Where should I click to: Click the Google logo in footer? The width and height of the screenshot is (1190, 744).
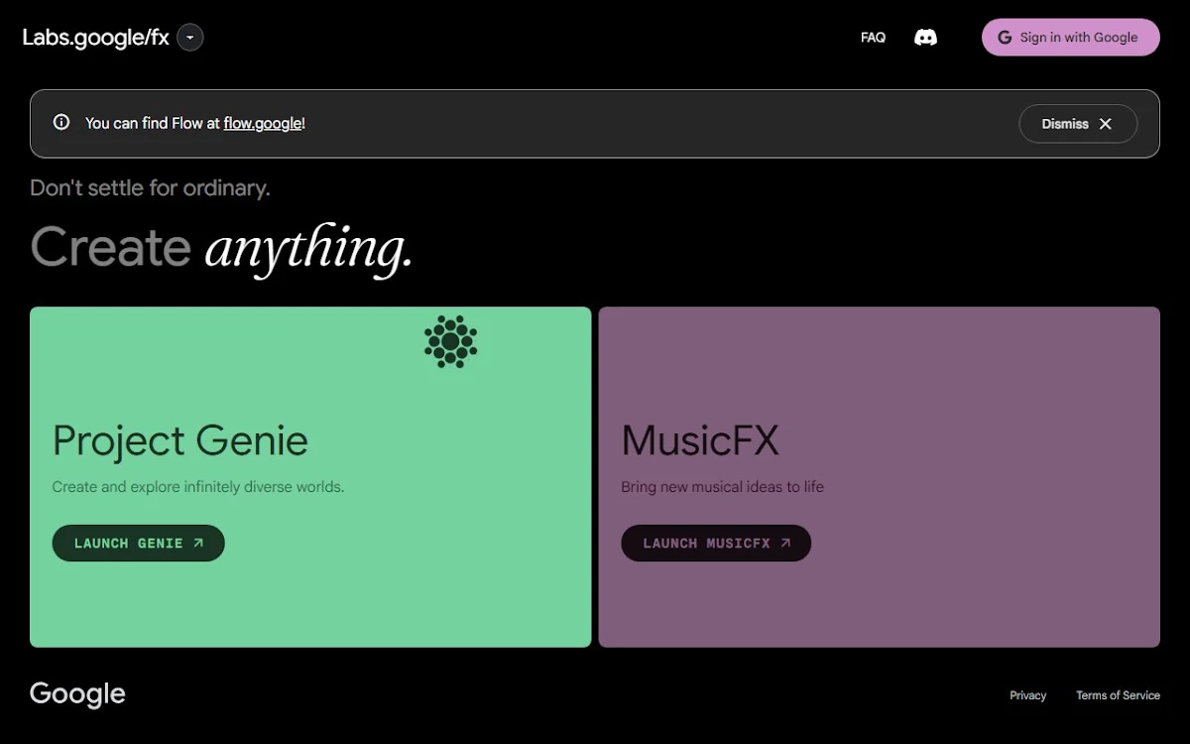point(77,694)
